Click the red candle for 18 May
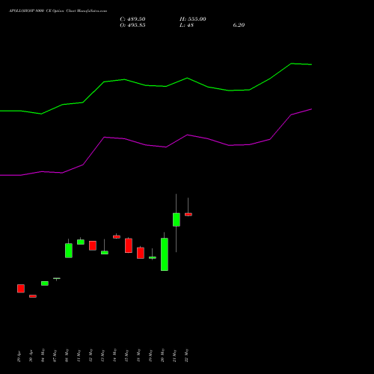Viewport: 374px width, 374px height. tap(141, 253)
